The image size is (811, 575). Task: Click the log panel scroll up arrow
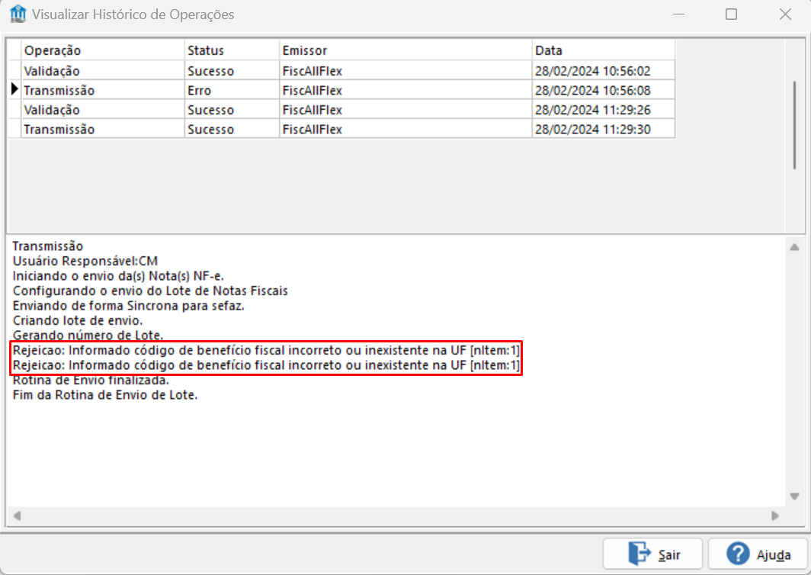(794, 247)
